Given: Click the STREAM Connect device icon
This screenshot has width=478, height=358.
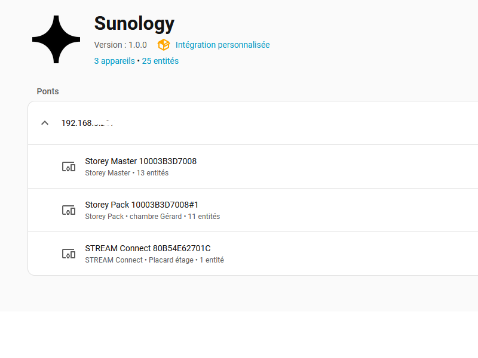Looking at the screenshot, I should coord(69,254).
